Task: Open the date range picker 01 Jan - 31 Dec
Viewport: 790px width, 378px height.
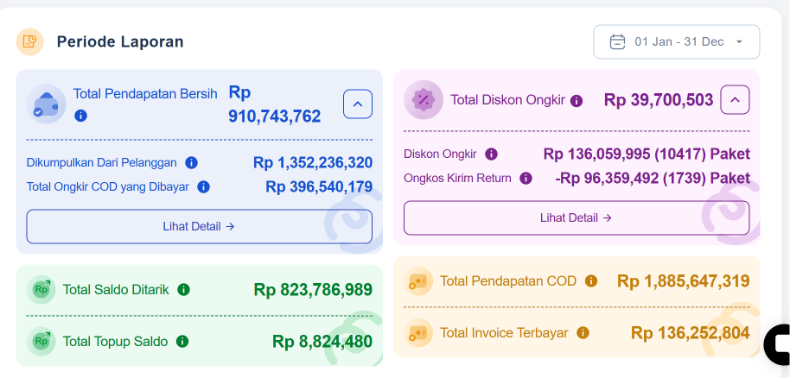Action: coord(676,41)
